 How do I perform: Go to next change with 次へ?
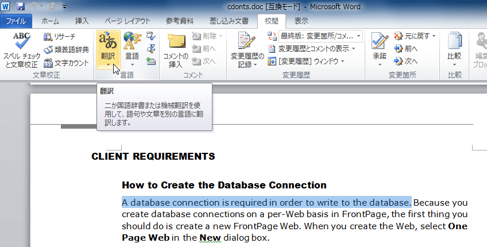click(x=406, y=61)
